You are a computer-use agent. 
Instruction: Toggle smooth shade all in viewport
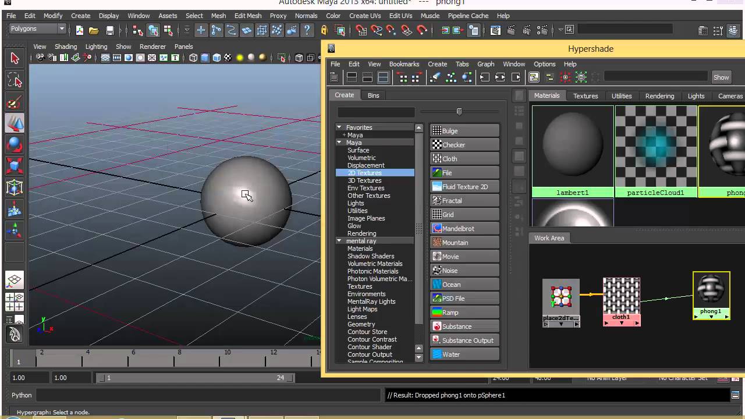(x=205, y=58)
